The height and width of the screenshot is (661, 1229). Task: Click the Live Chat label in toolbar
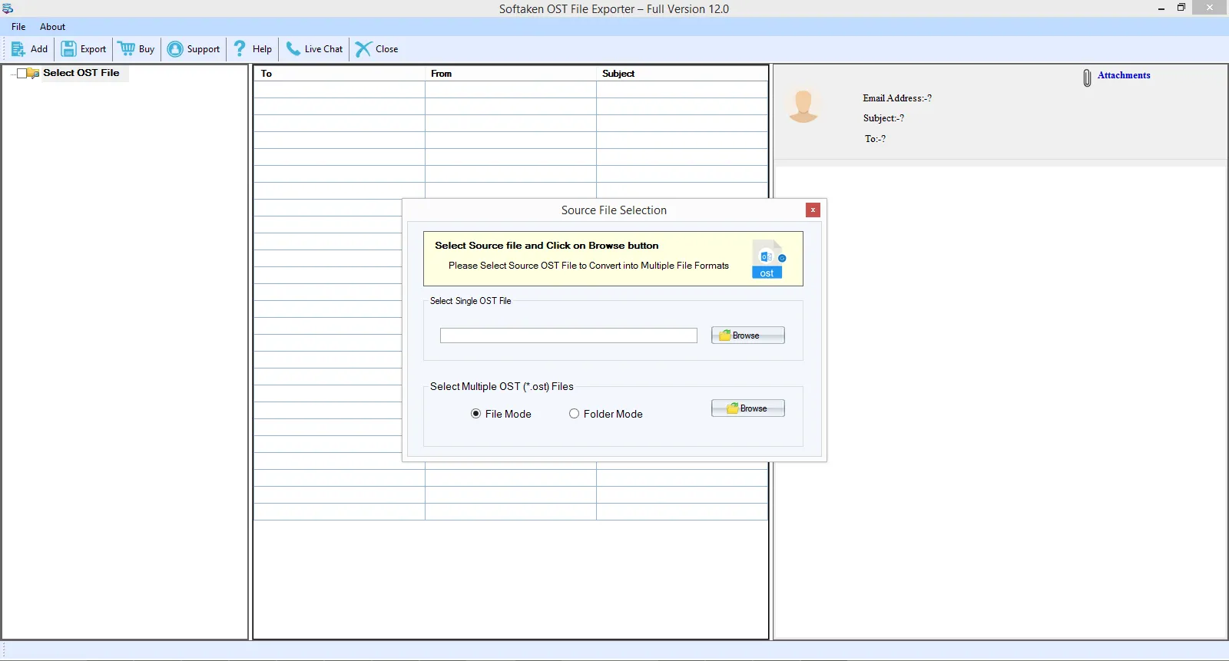tap(323, 49)
